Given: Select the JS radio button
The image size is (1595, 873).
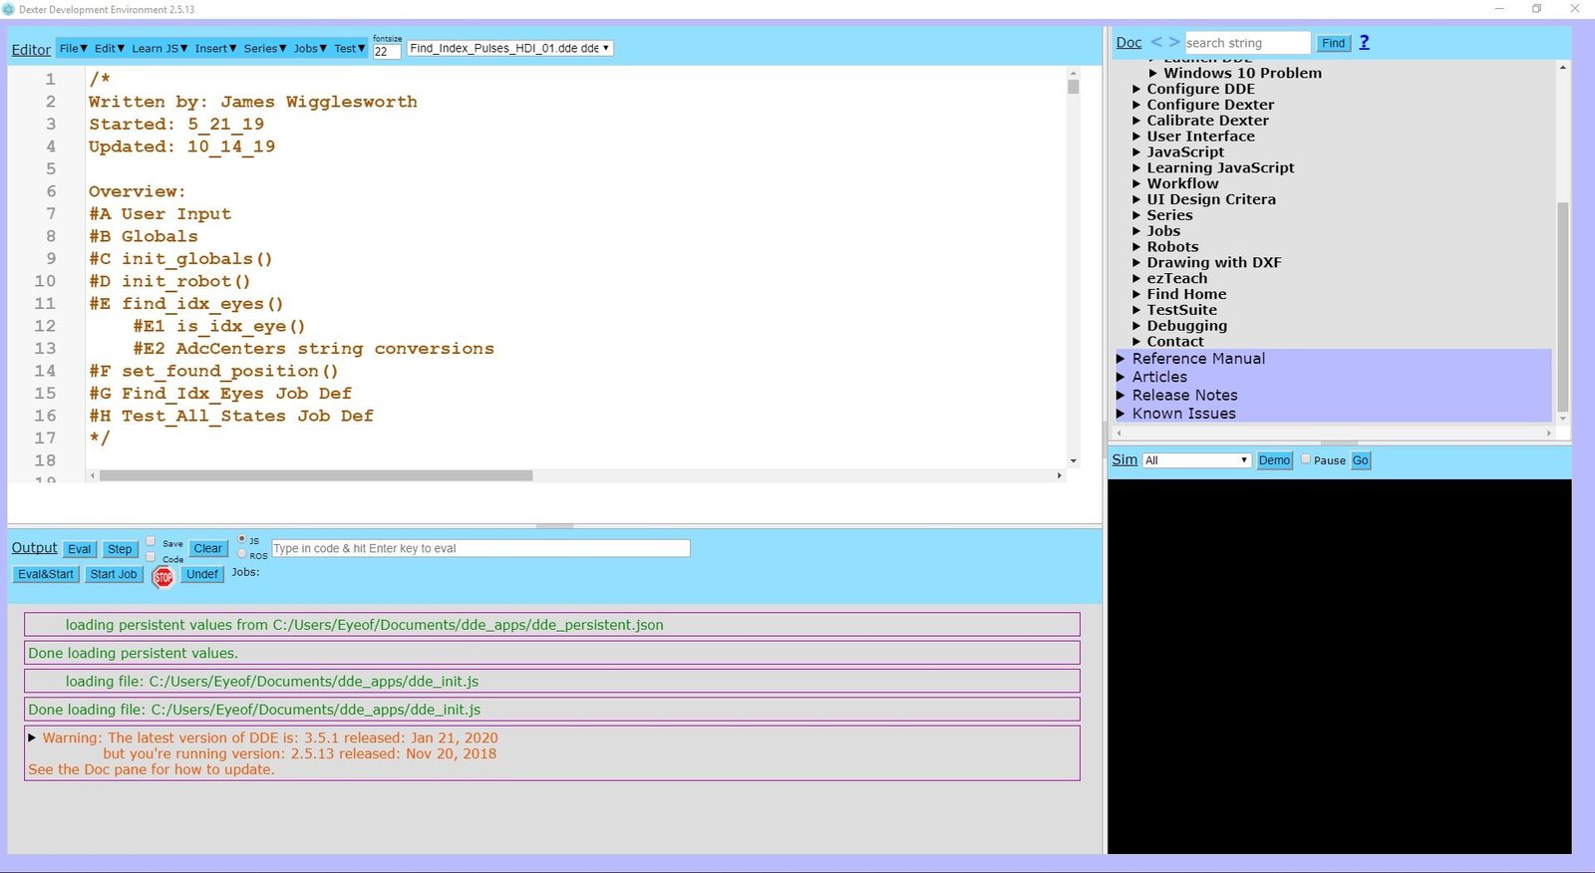Looking at the screenshot, I should (x=241, y=539).
